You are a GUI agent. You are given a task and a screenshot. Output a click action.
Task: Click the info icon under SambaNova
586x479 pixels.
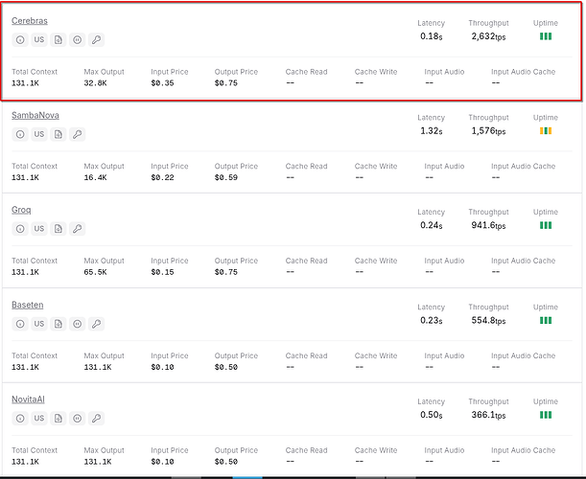[x=20, y=134]
